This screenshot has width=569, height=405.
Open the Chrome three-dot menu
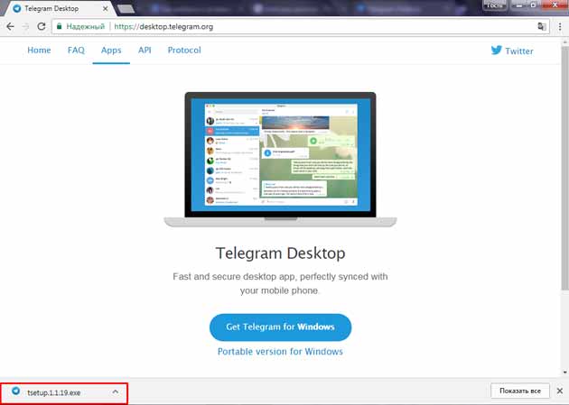559,26
